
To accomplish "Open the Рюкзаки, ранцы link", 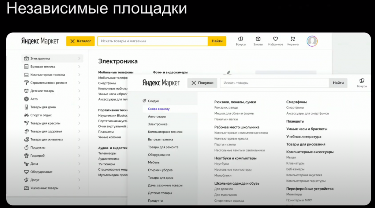I will pos(226,108).
